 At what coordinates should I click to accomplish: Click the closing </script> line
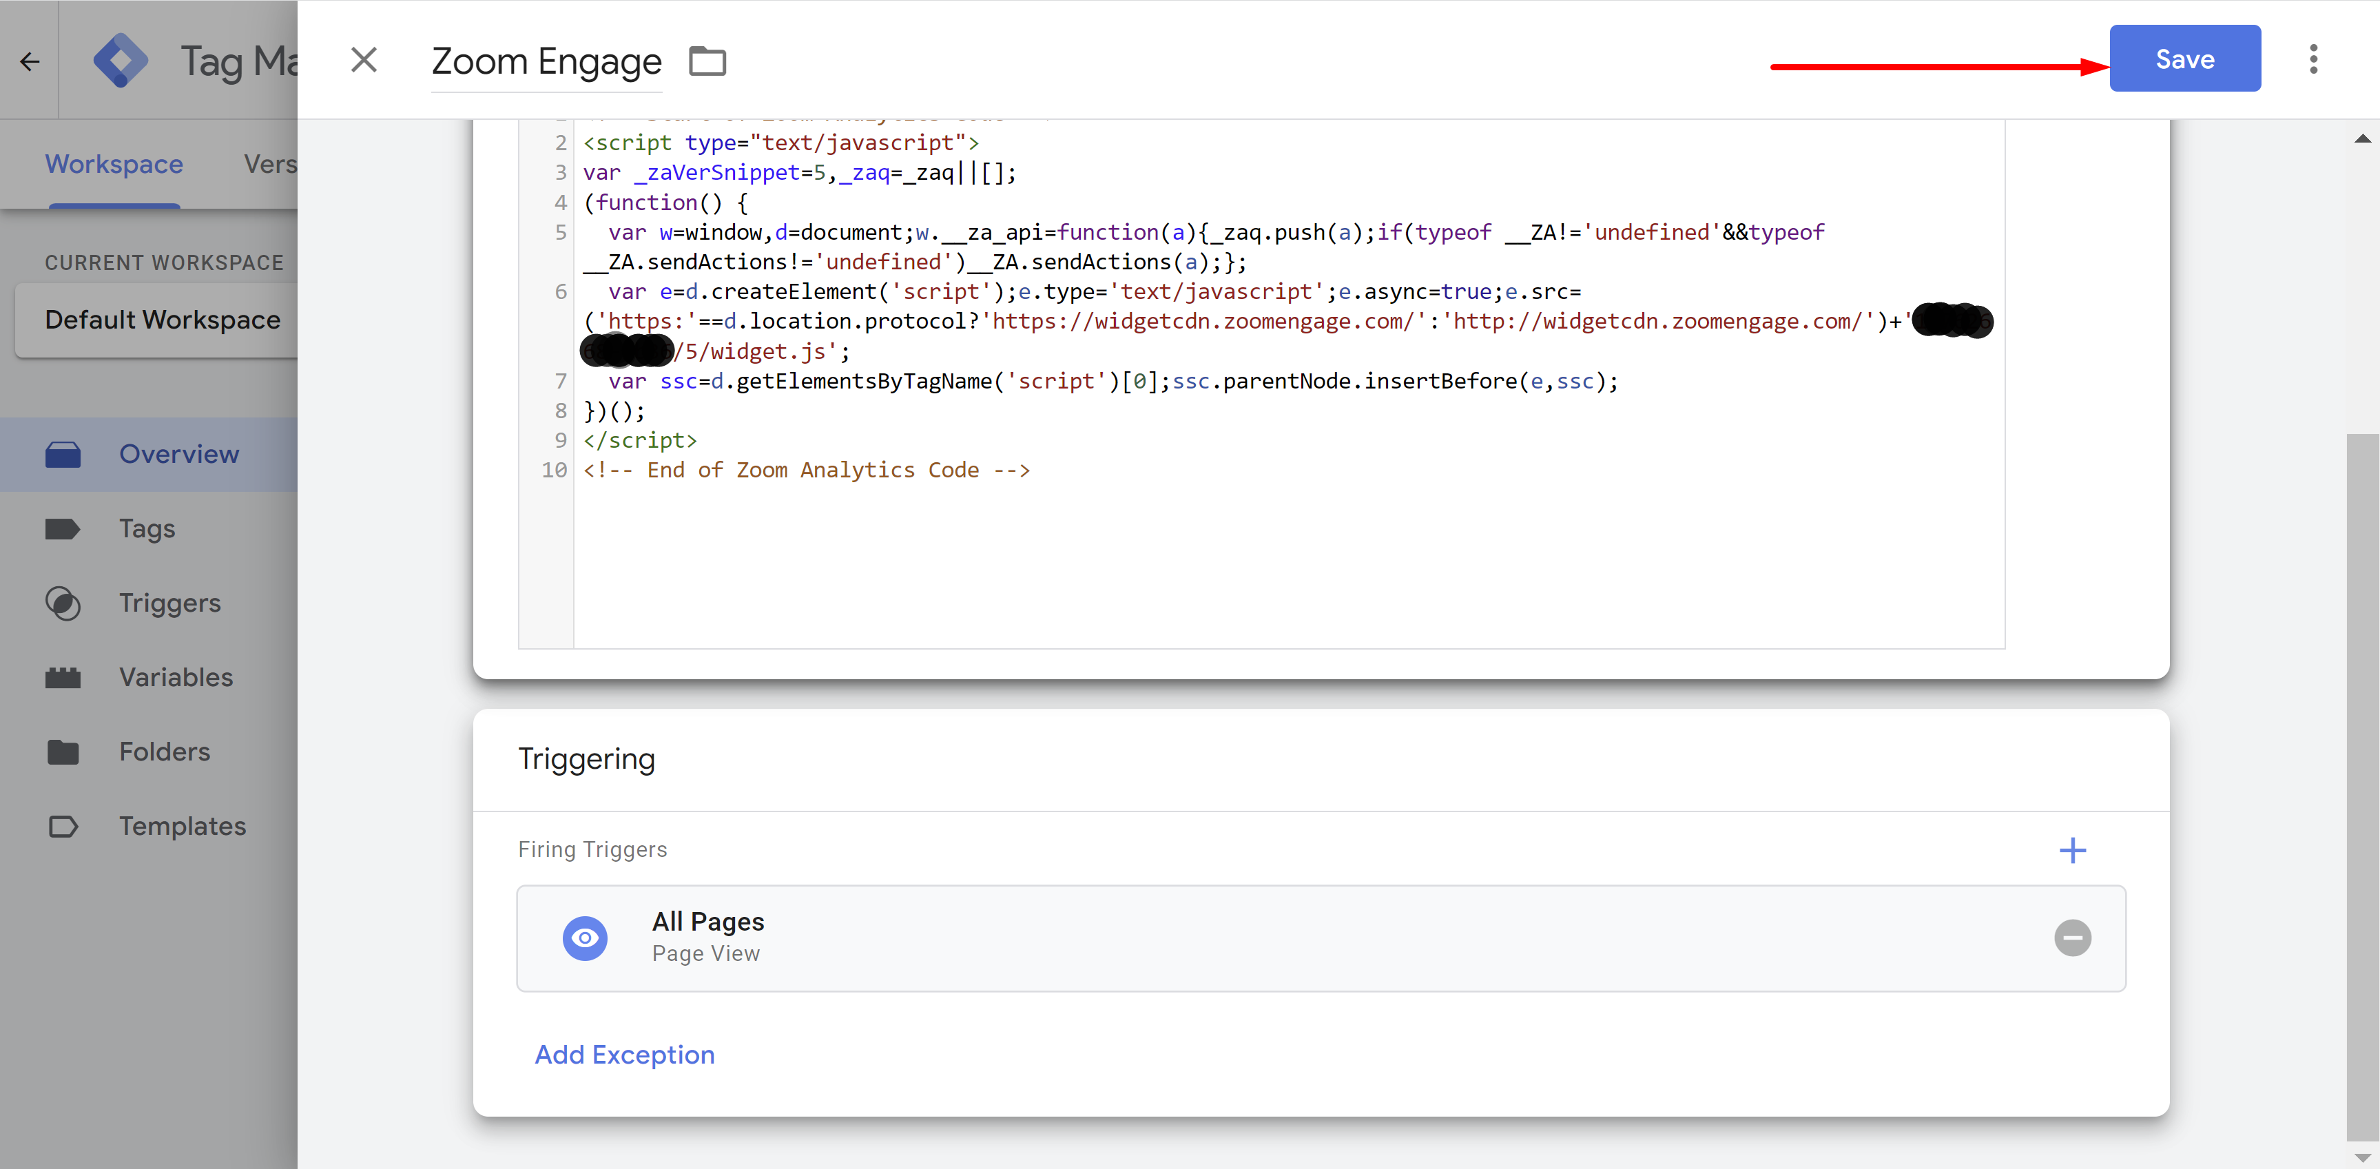pyautogui.click(x=640, y=440)
